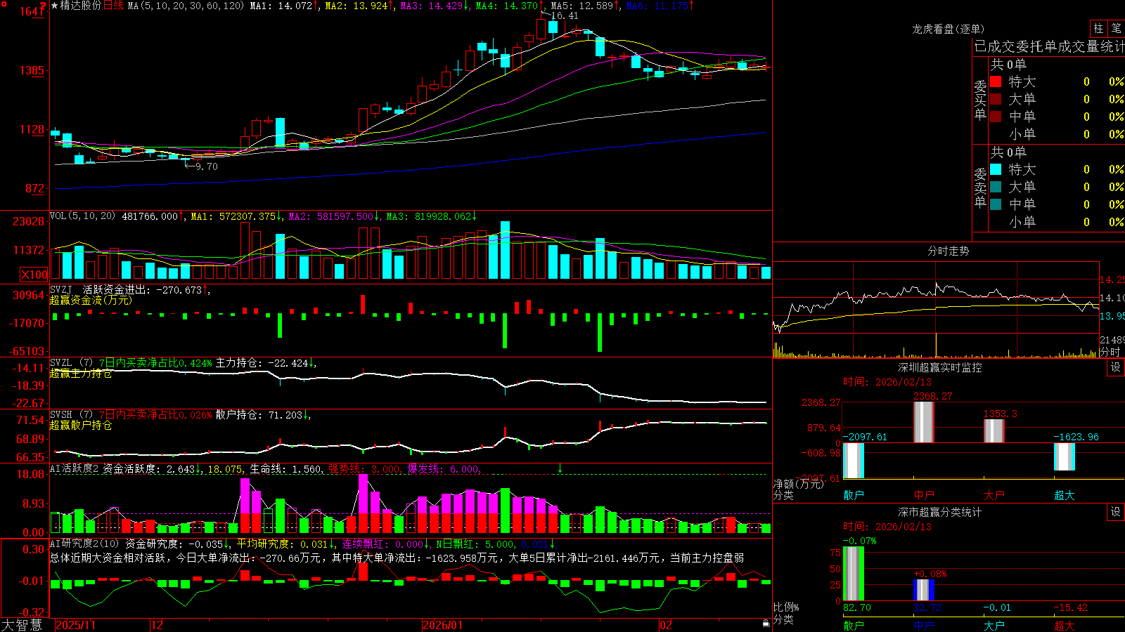Click 散户 bar in 深圳超赢实时监控

click(854, 461)
